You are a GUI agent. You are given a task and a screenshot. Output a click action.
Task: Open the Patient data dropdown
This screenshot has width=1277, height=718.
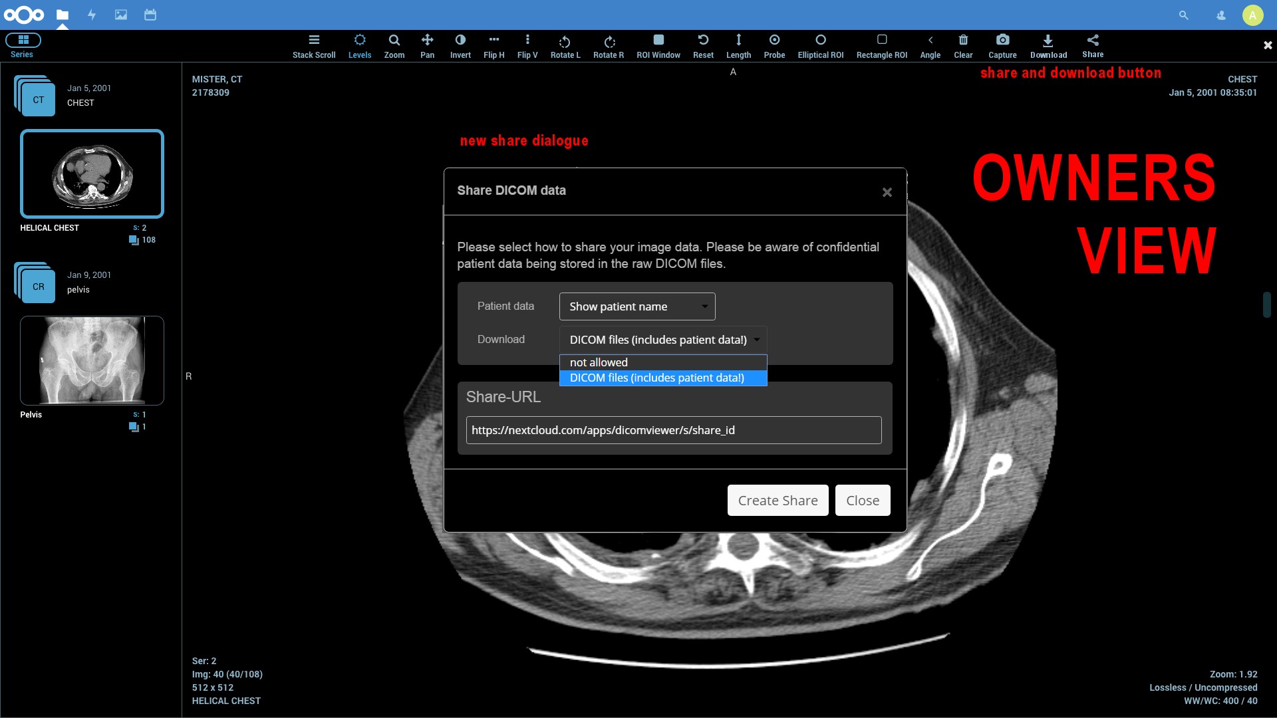[637, 306]
